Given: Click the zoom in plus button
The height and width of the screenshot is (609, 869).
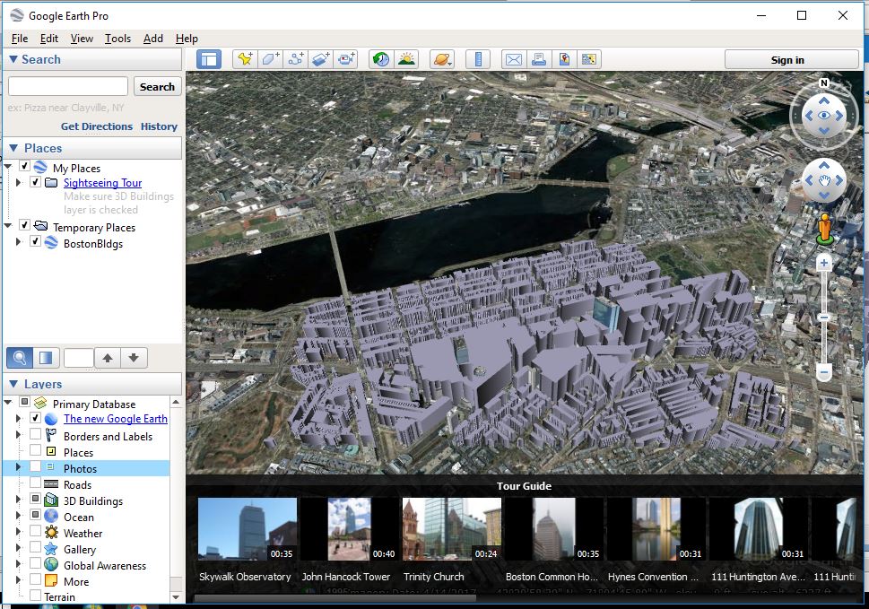Looking at the screenshot, I should pos(824,263).
